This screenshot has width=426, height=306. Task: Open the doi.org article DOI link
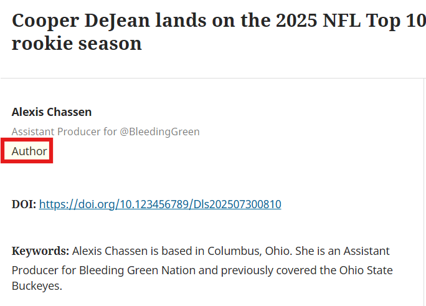[x=160, y=204]
